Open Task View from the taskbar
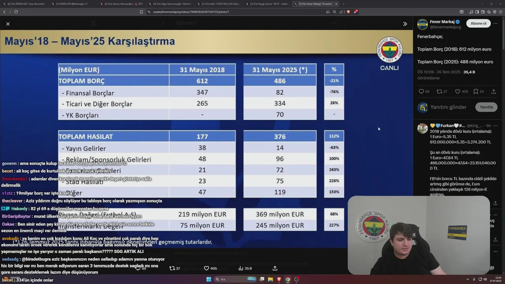Screen dimensions: 505x284 [x=262, y=279]
